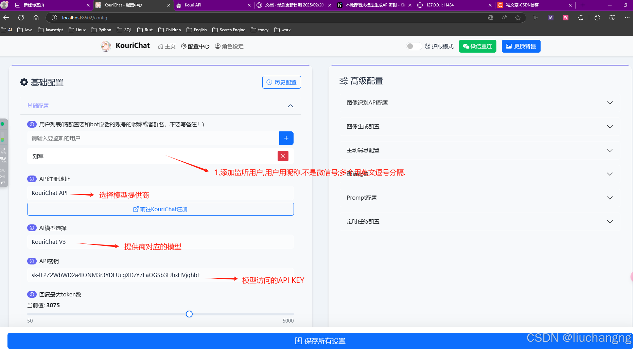Click browser profile avatar icon

click(4, 5)
